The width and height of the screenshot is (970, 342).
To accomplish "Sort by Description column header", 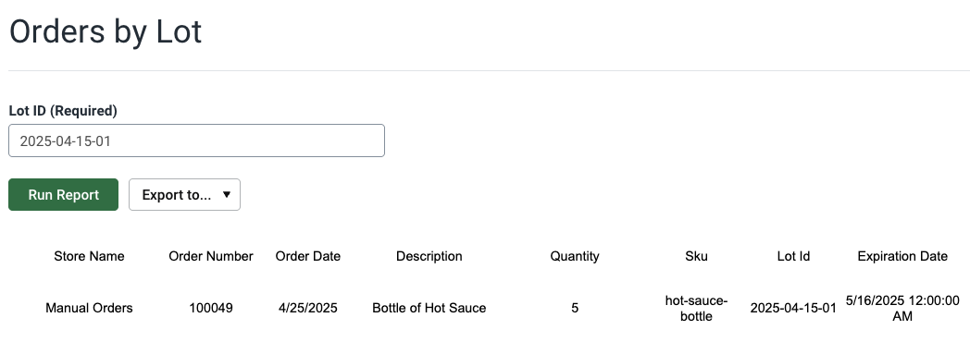I will (x=429, y=256).
